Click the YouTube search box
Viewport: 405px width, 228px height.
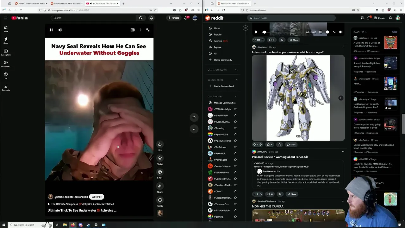(x=94, y=18)
